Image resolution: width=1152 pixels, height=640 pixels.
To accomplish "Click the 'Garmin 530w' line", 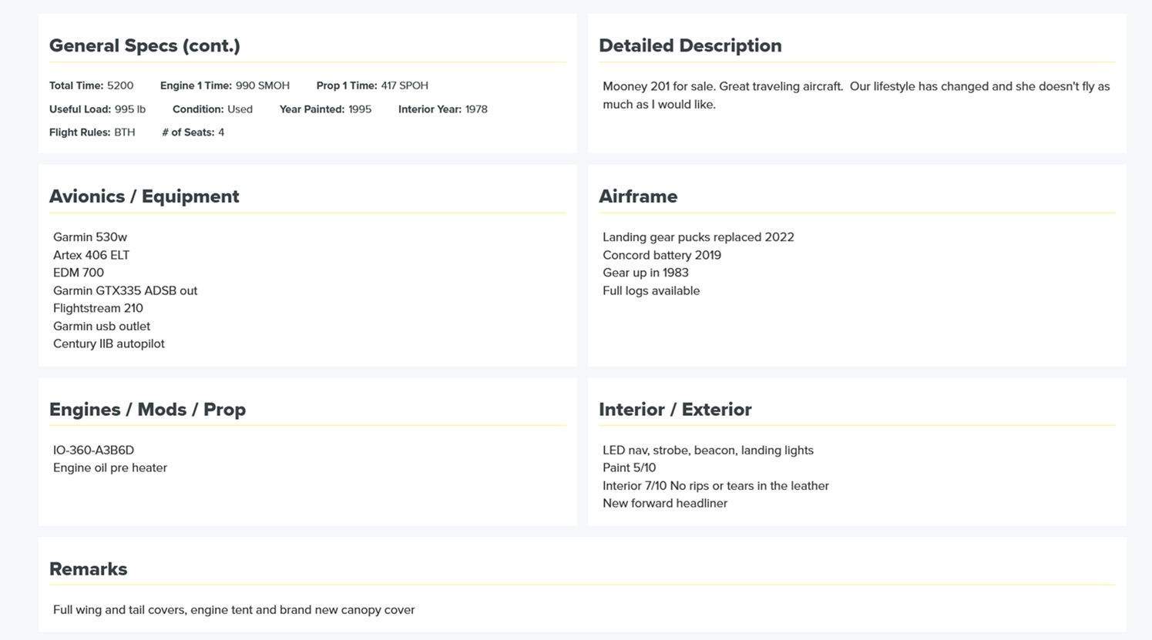I will pos(90,237).
